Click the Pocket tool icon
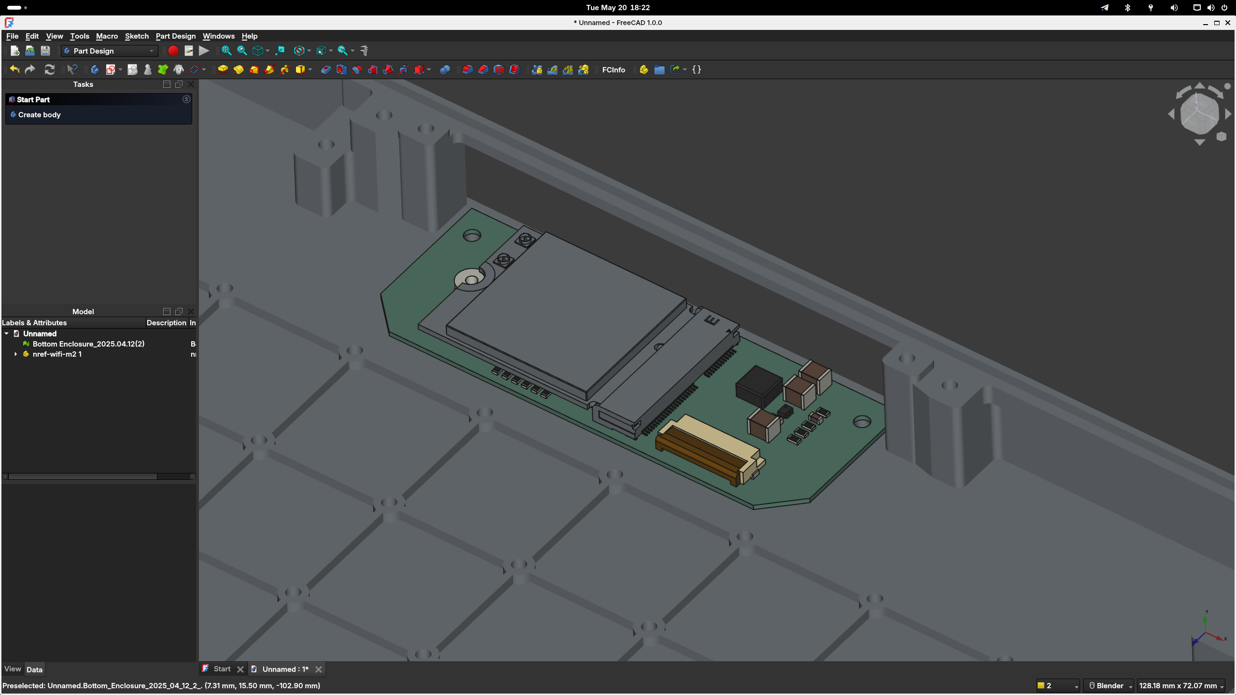The width and height of the screenshot is (1236, 695). (326, 70)
